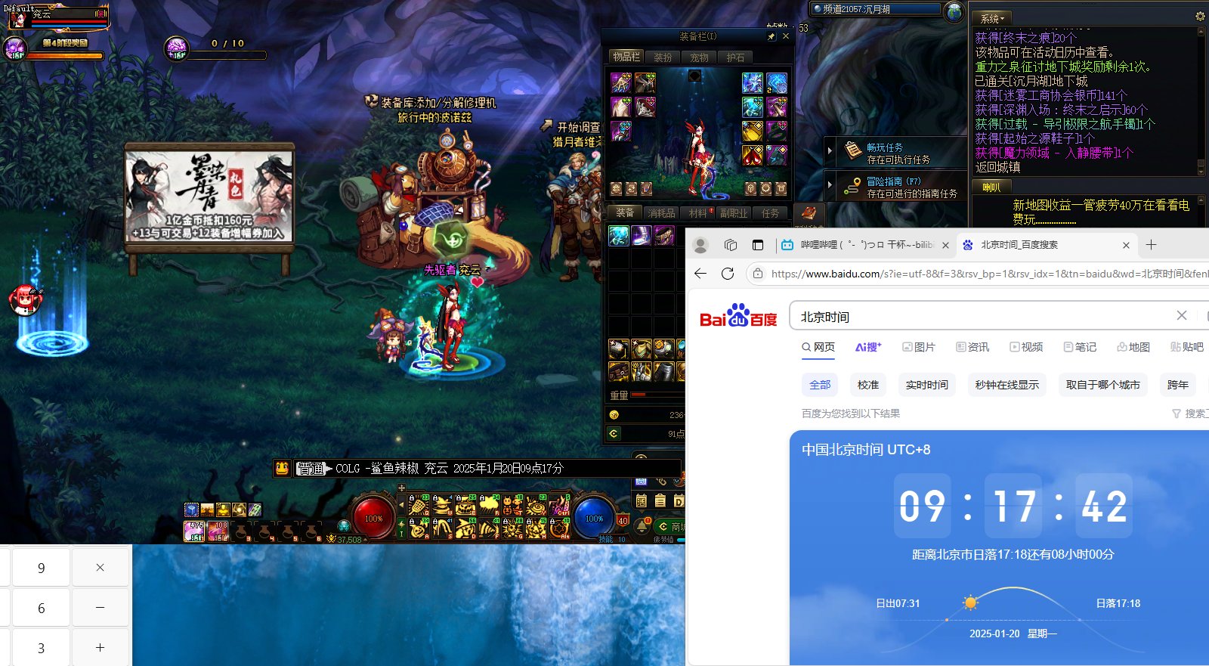Viewport: 1209px width, 666px height.
Task: Cast the D hotkey witch skill
Action: [x=465, y=528]
